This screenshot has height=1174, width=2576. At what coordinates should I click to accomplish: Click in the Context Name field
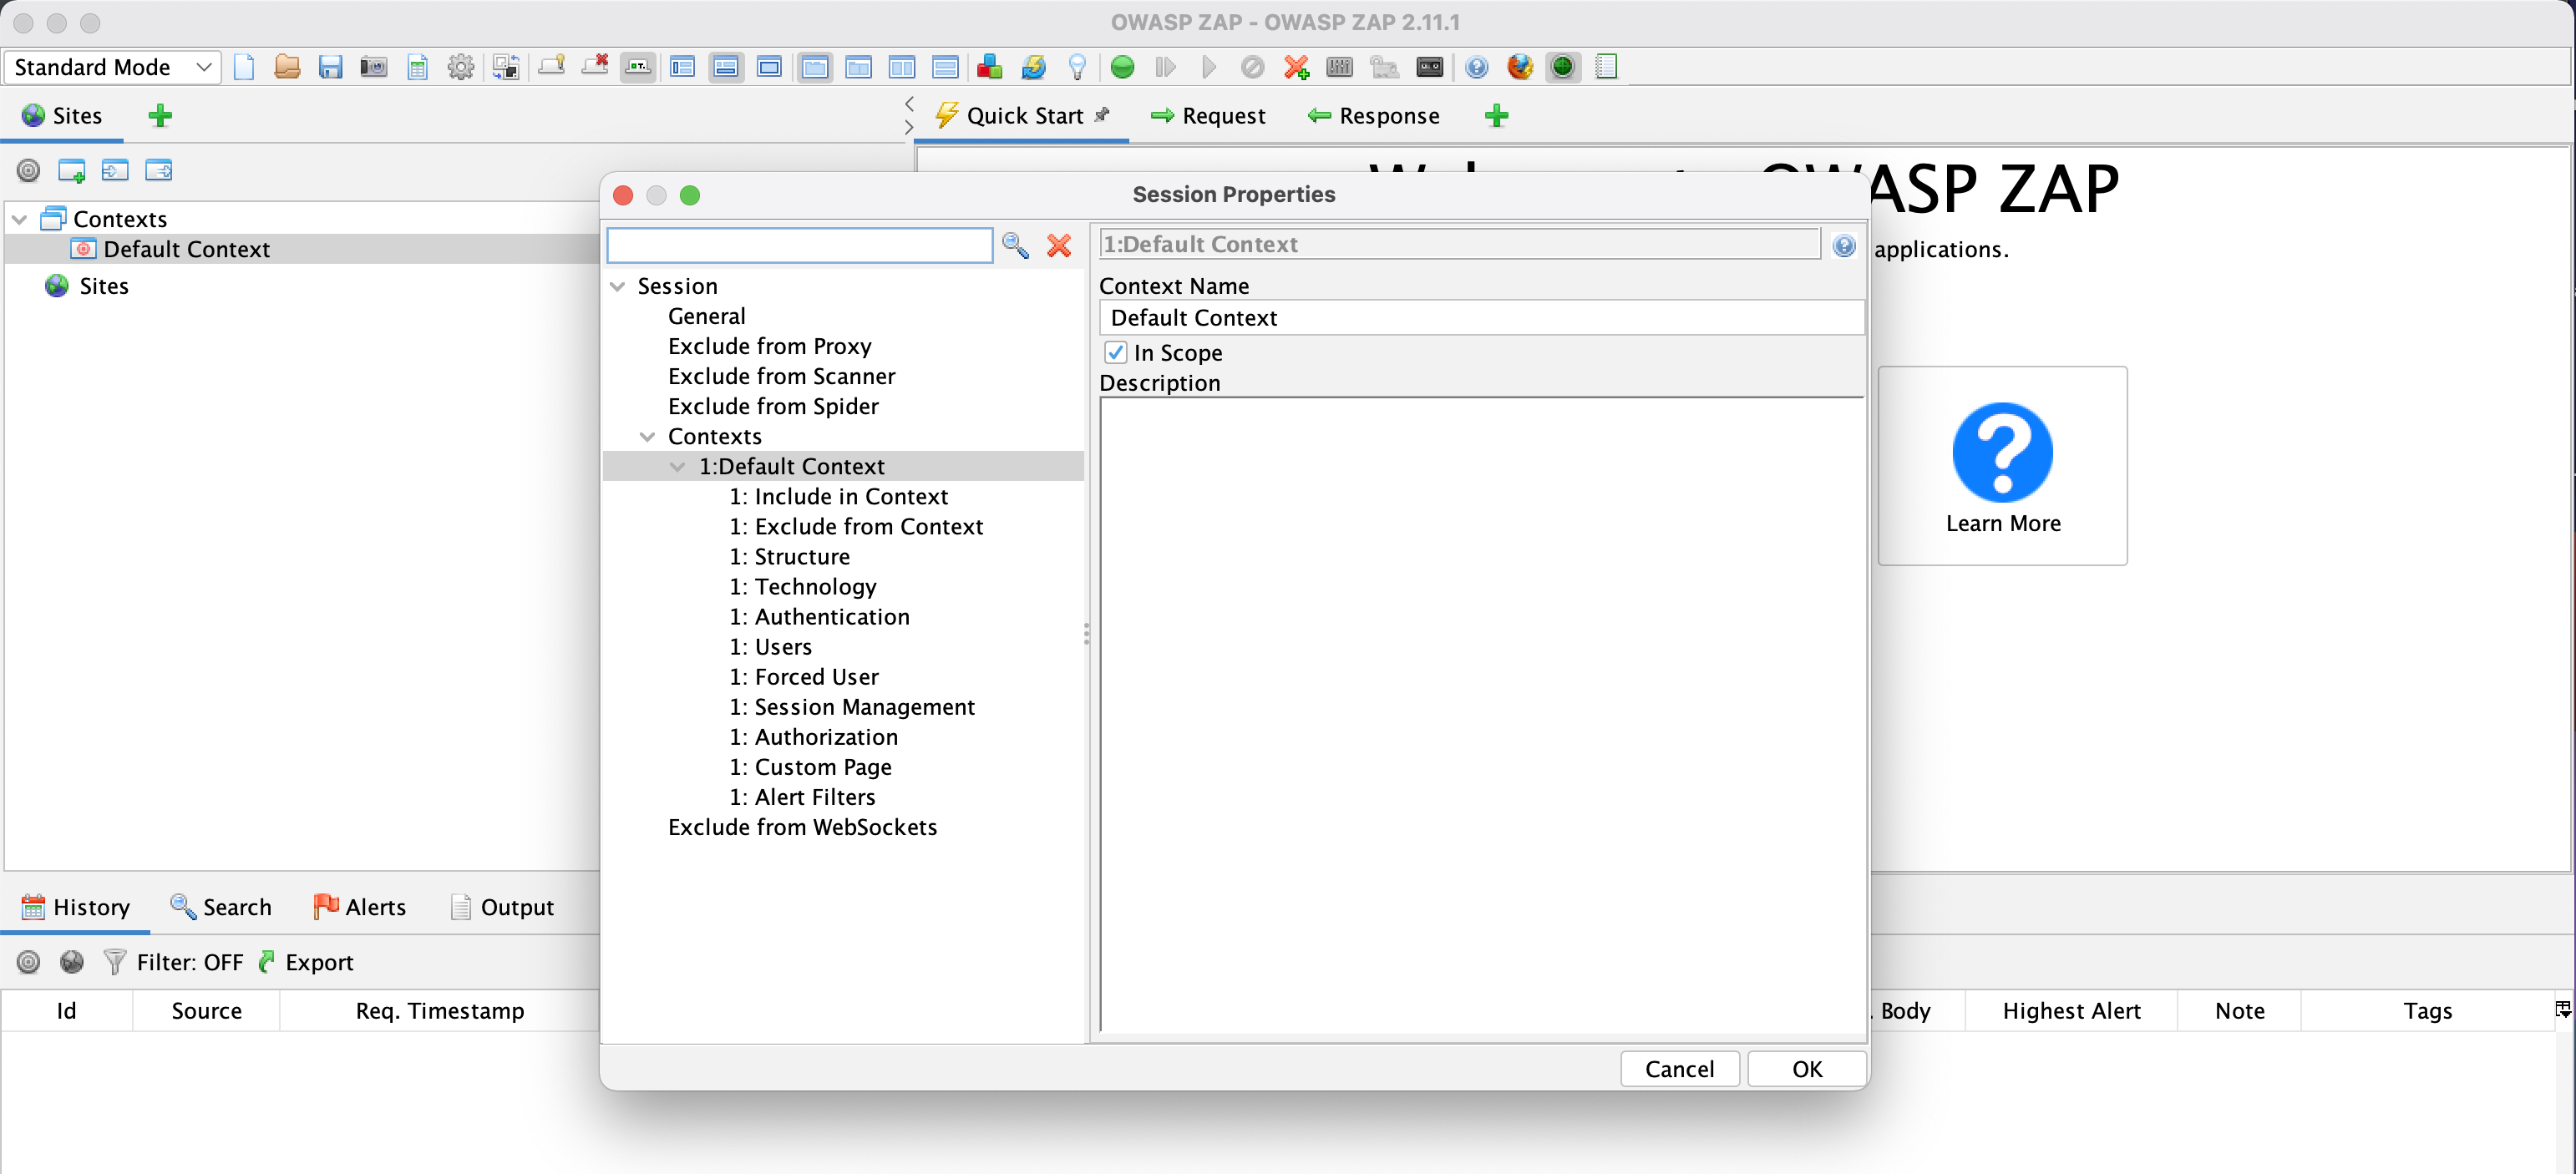tap(1481, 318)
